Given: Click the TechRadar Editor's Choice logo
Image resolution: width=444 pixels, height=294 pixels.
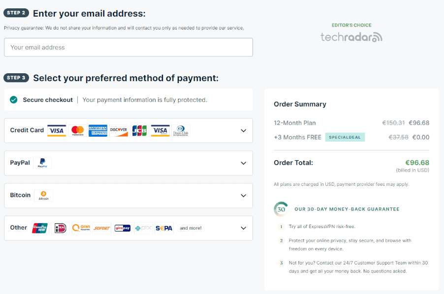Looking at the screenshot, I should [x=351, y=33].
